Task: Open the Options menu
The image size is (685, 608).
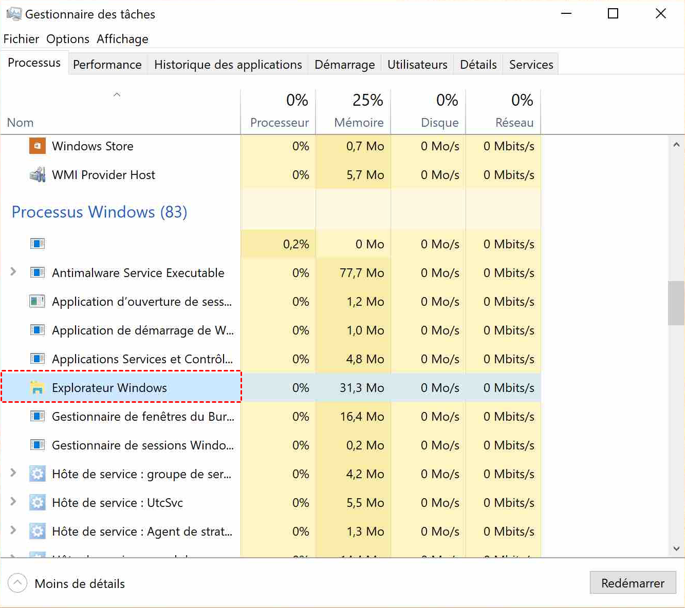Action: (68, 39)
